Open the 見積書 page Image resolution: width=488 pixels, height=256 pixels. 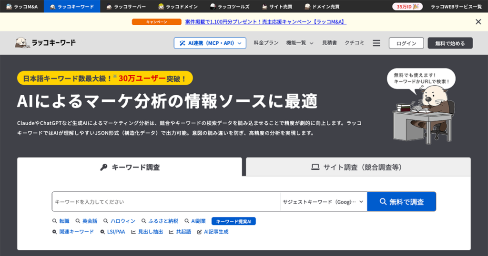tap(329, 43)
